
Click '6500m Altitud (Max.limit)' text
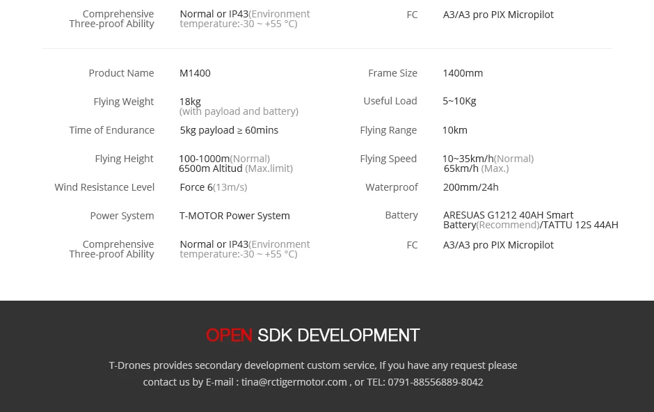[x=236, y=168]
